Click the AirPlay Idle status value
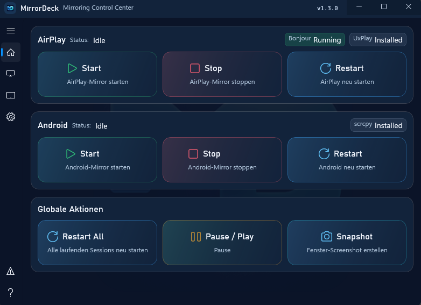The width and height of the screenshot is (421, 305). click(x=99, y=40)
